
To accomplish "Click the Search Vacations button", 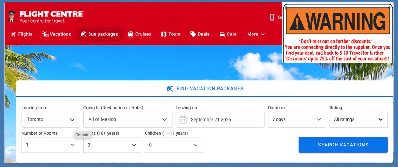I will click(343, 145).
